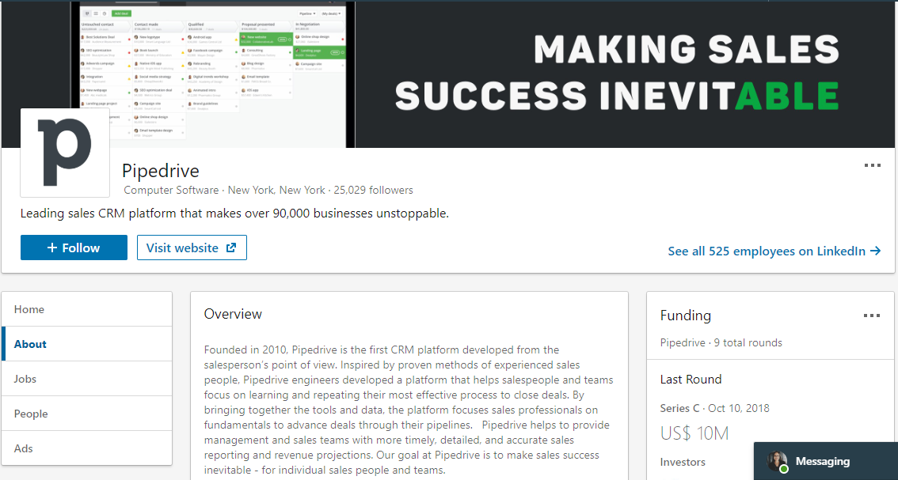Click the Pipedrive 'p' logo
The width and height of the screenshot is (898, 480).
point(65,153)
